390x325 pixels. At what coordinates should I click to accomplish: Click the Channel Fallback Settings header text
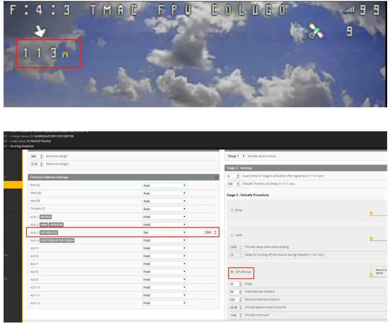[49, 177]
